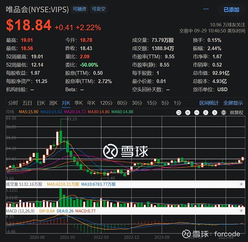Switch to the 分时 tab
This screenshot has width=248, height=242.
tap(13, 103)
